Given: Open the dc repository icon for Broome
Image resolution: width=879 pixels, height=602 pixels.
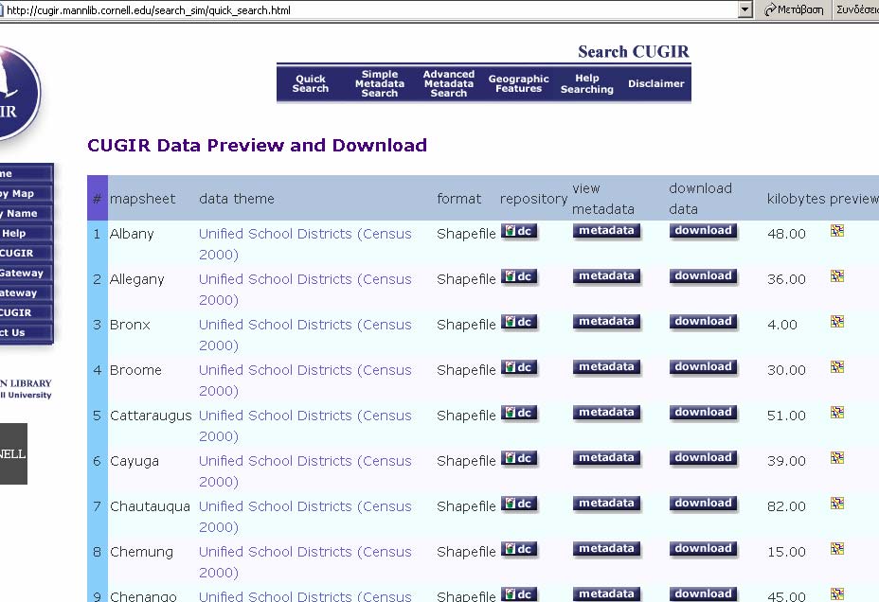Looking at the screenshot, I should [519, 367].
